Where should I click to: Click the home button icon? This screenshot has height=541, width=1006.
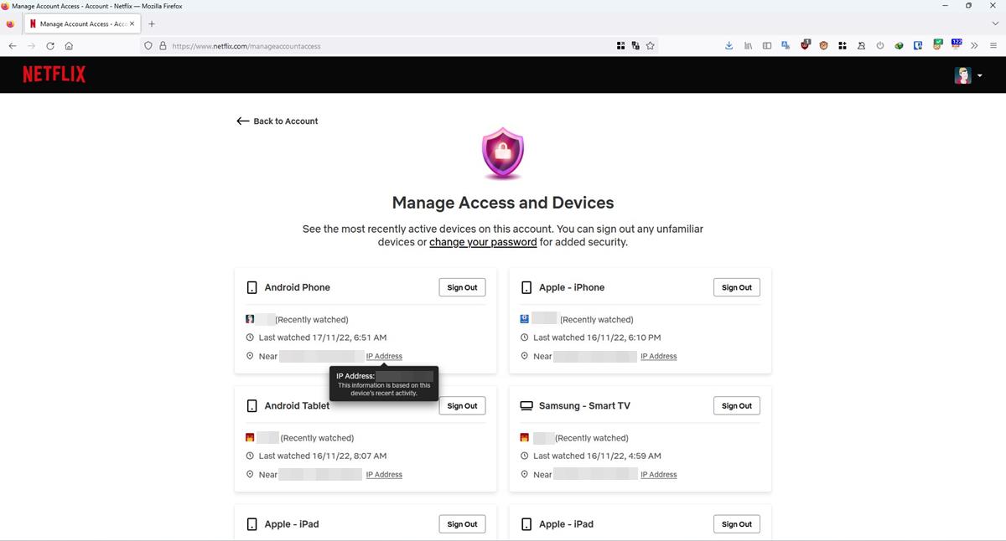(69, 46)
